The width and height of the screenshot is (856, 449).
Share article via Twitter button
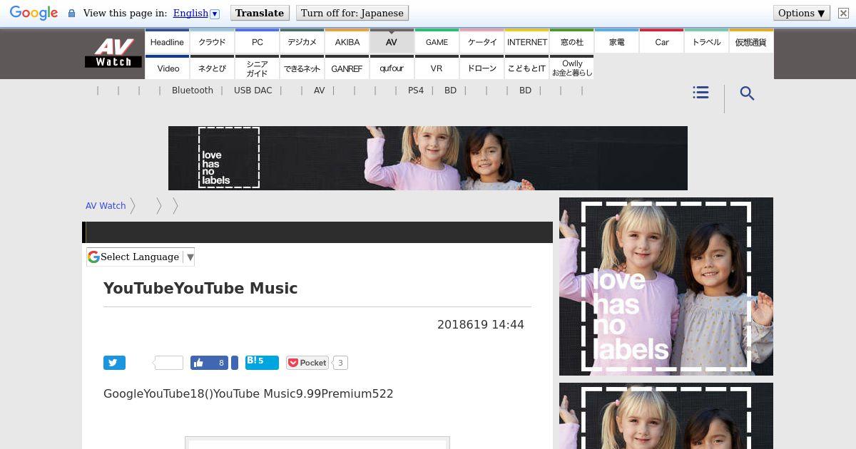pyautogui.click(x=114, y=363)
